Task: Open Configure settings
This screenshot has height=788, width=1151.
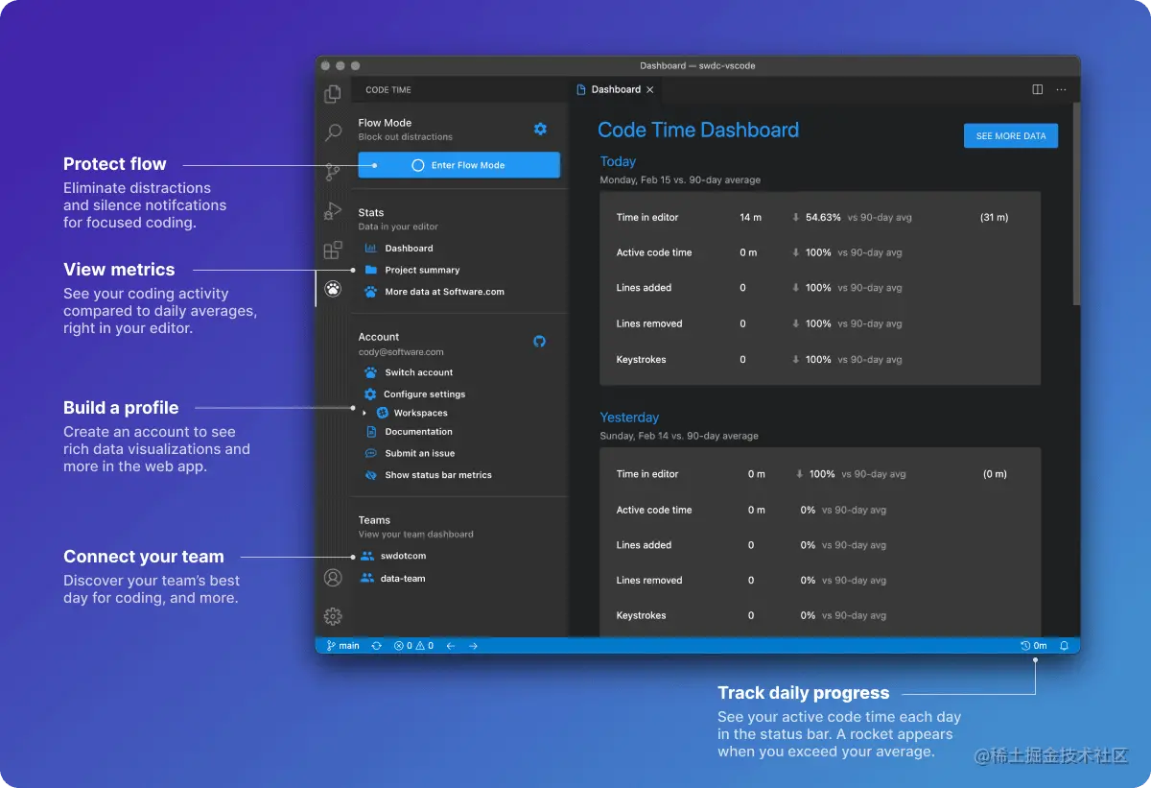Action: pos(424,394)
